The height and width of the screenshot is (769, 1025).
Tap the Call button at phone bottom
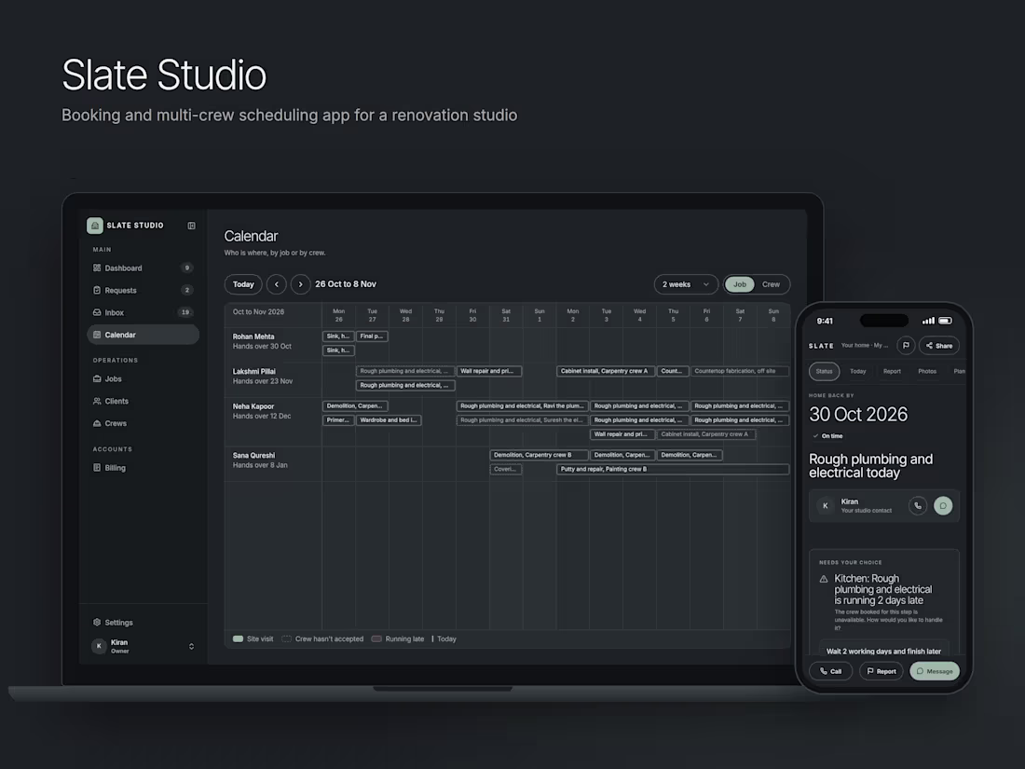(831, 671)
